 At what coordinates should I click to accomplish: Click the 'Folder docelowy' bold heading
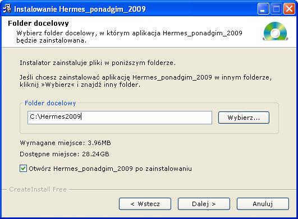(38, 24)
